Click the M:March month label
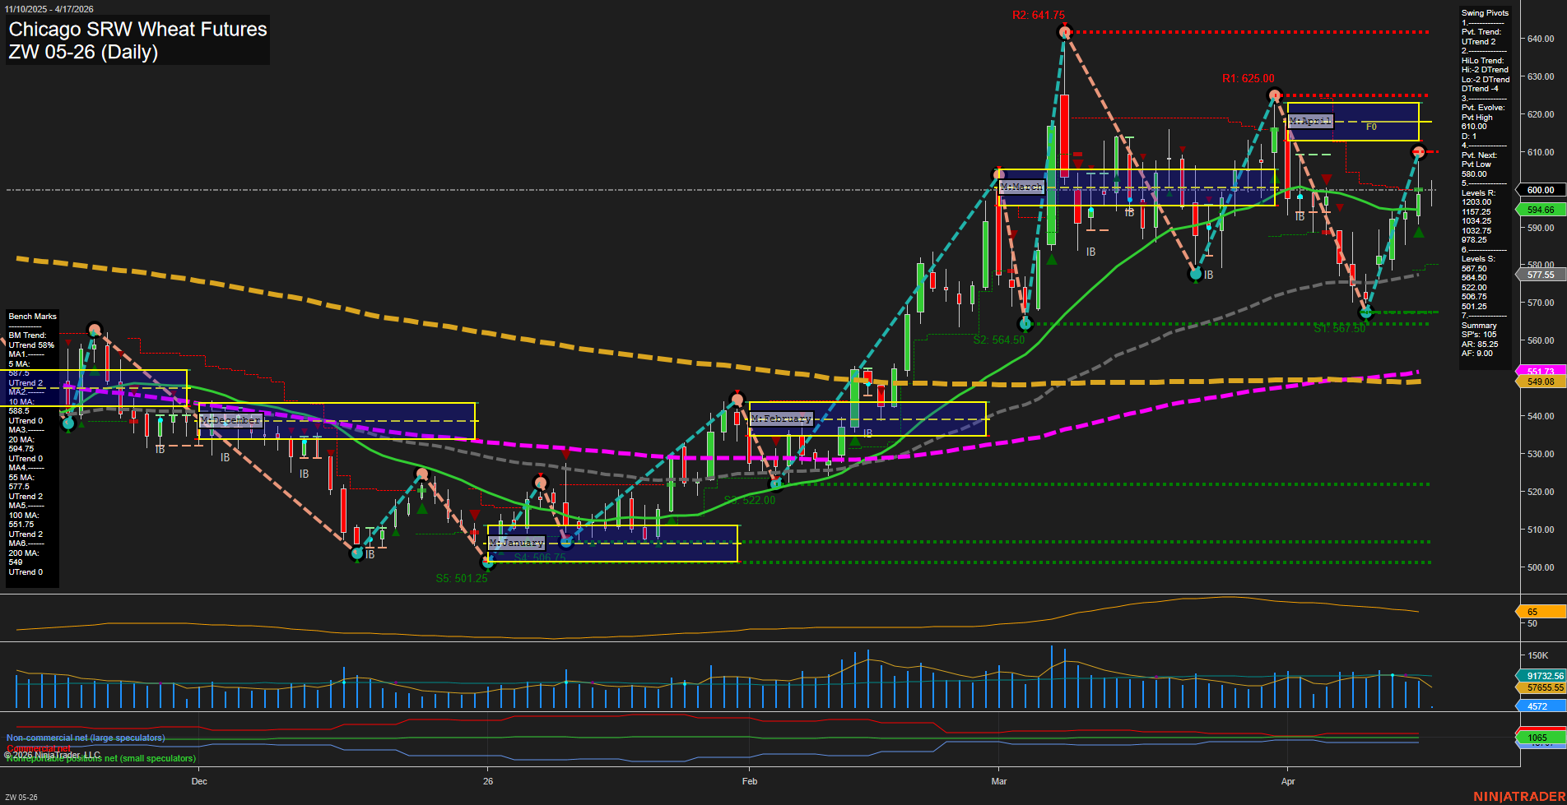This screenshot has height=805, width=1567. tap(1021, 188)
